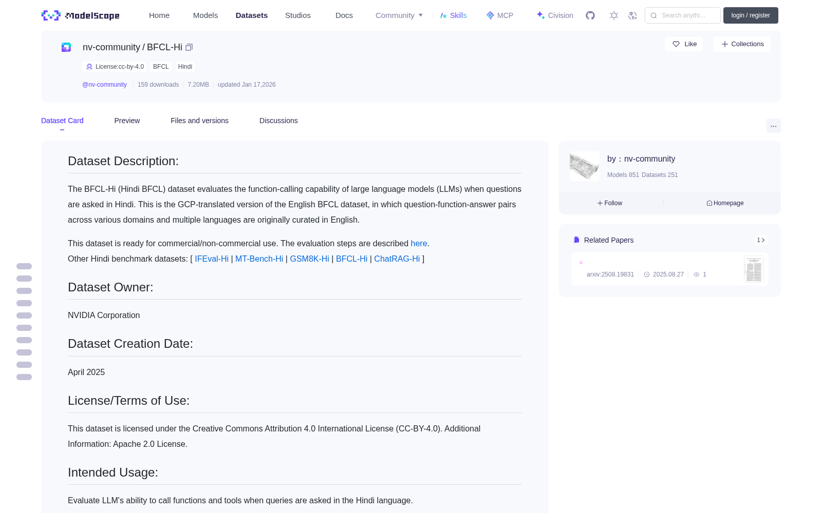The width and height of the screenshot is (822, 513).
Task: Click the login / register button
Action: click(751, 15)
